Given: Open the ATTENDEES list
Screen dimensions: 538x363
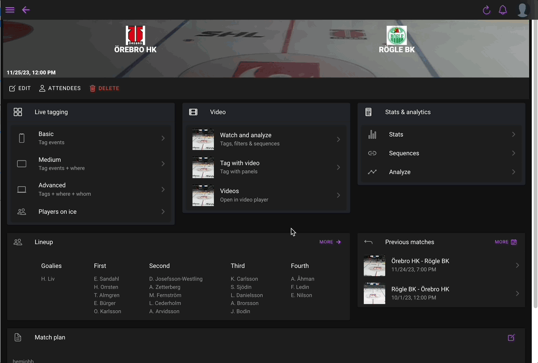Looking at the screenshot, I should [60, 88].
